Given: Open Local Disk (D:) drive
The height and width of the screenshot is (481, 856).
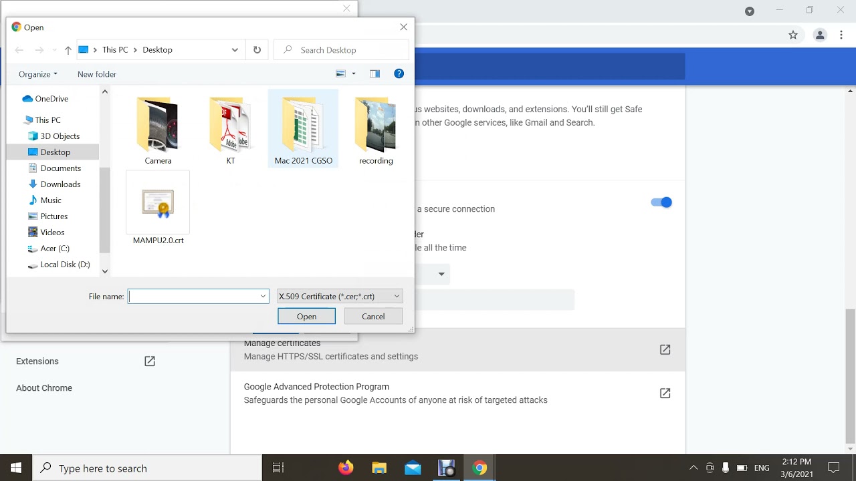Looking at the screenshot, I should point(65,265).
